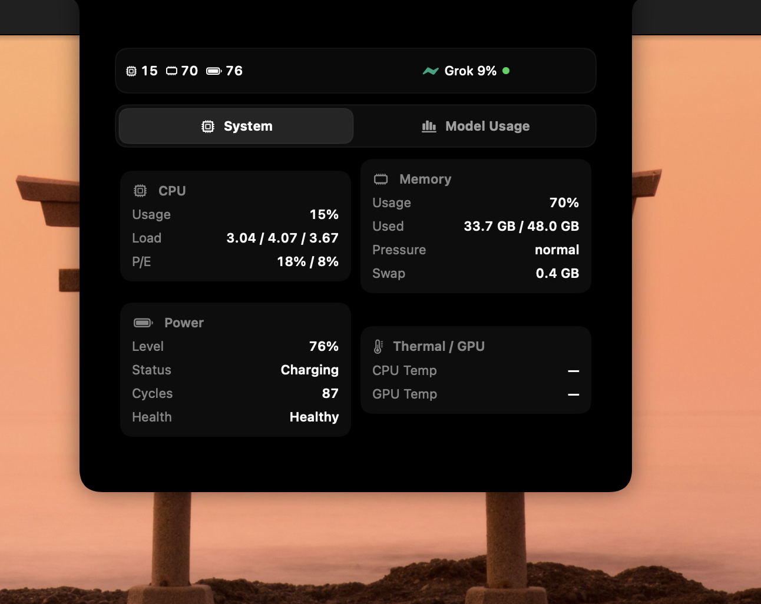
Task: Click the CPU card title text
Action: (172, 191)
